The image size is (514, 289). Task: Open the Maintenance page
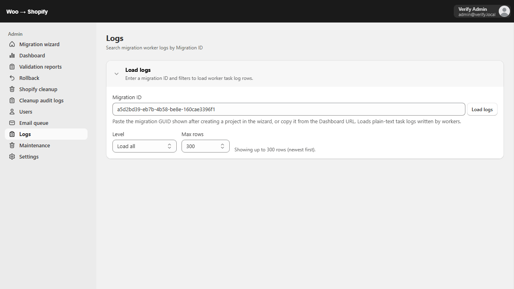[x=46, y=145]
